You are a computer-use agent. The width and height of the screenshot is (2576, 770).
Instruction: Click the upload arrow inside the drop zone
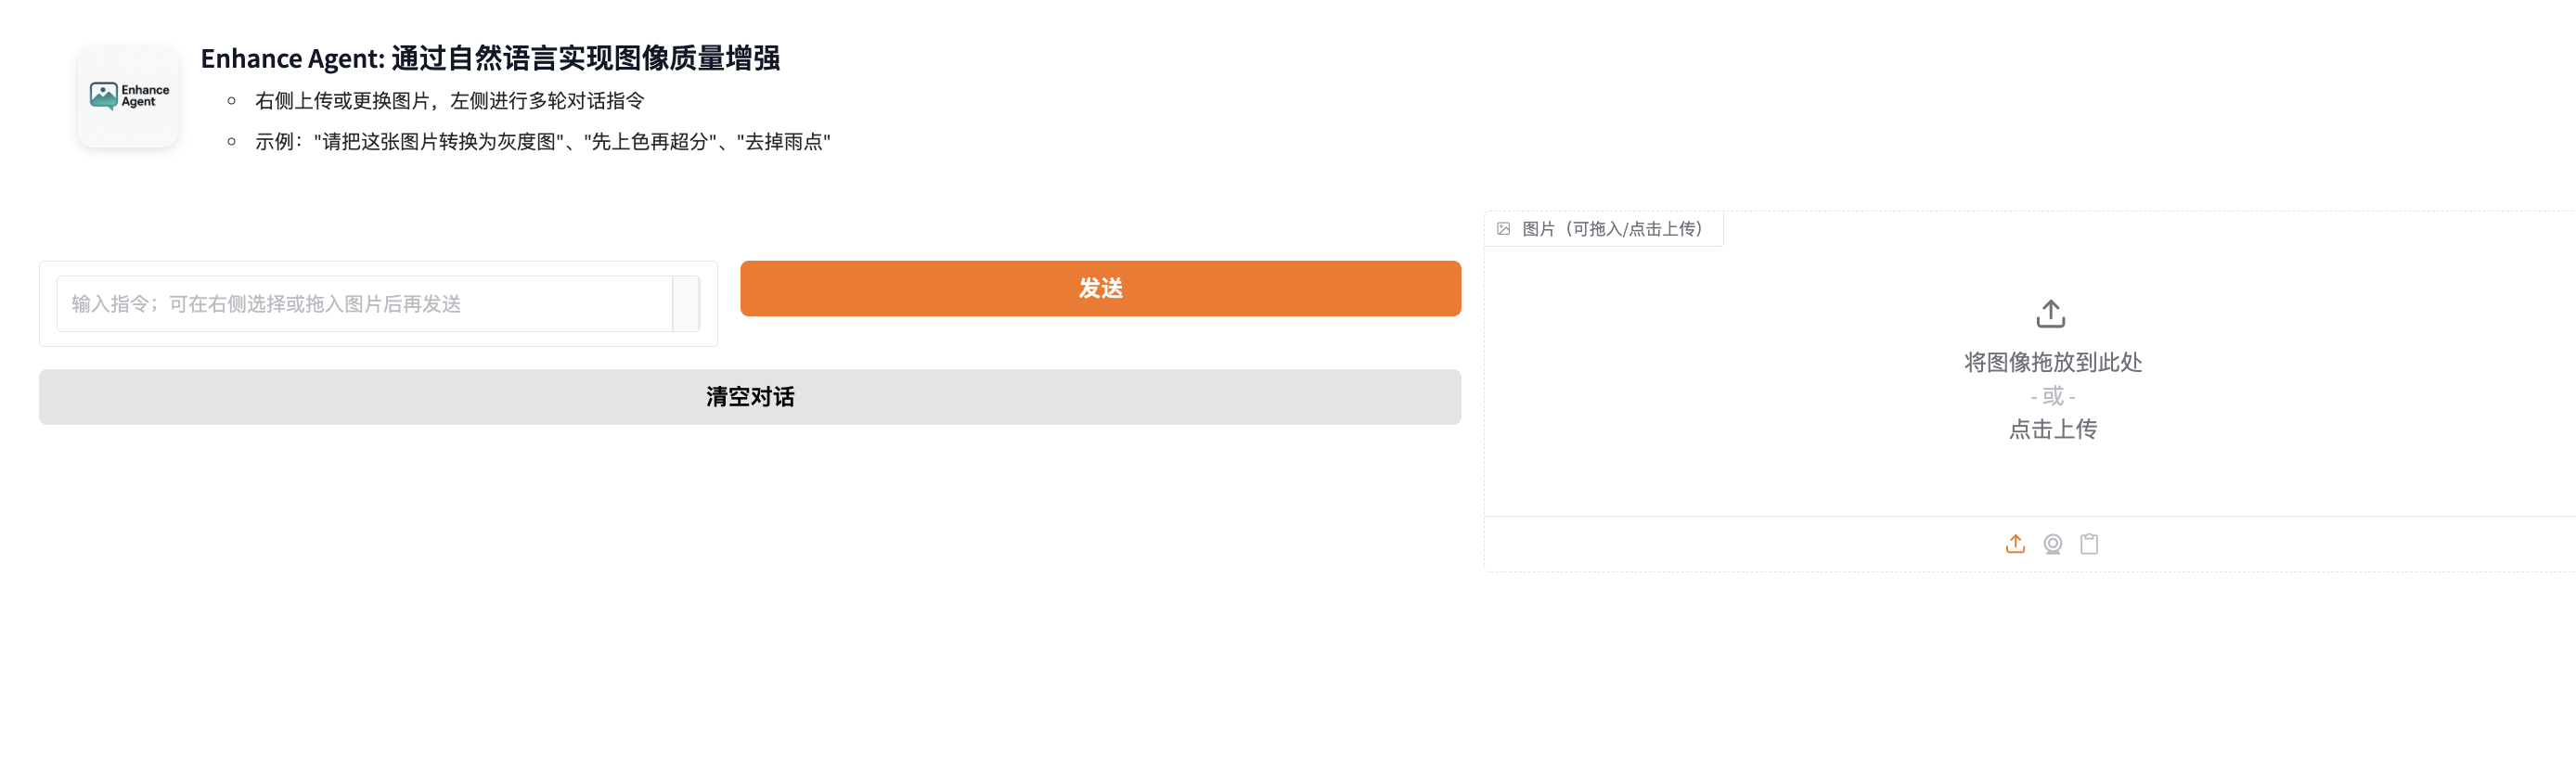[x=2051, y=313]
